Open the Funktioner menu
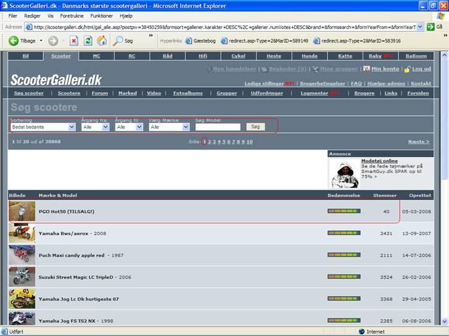This screenshot has width=449, height=336. (x=101, y=15)
